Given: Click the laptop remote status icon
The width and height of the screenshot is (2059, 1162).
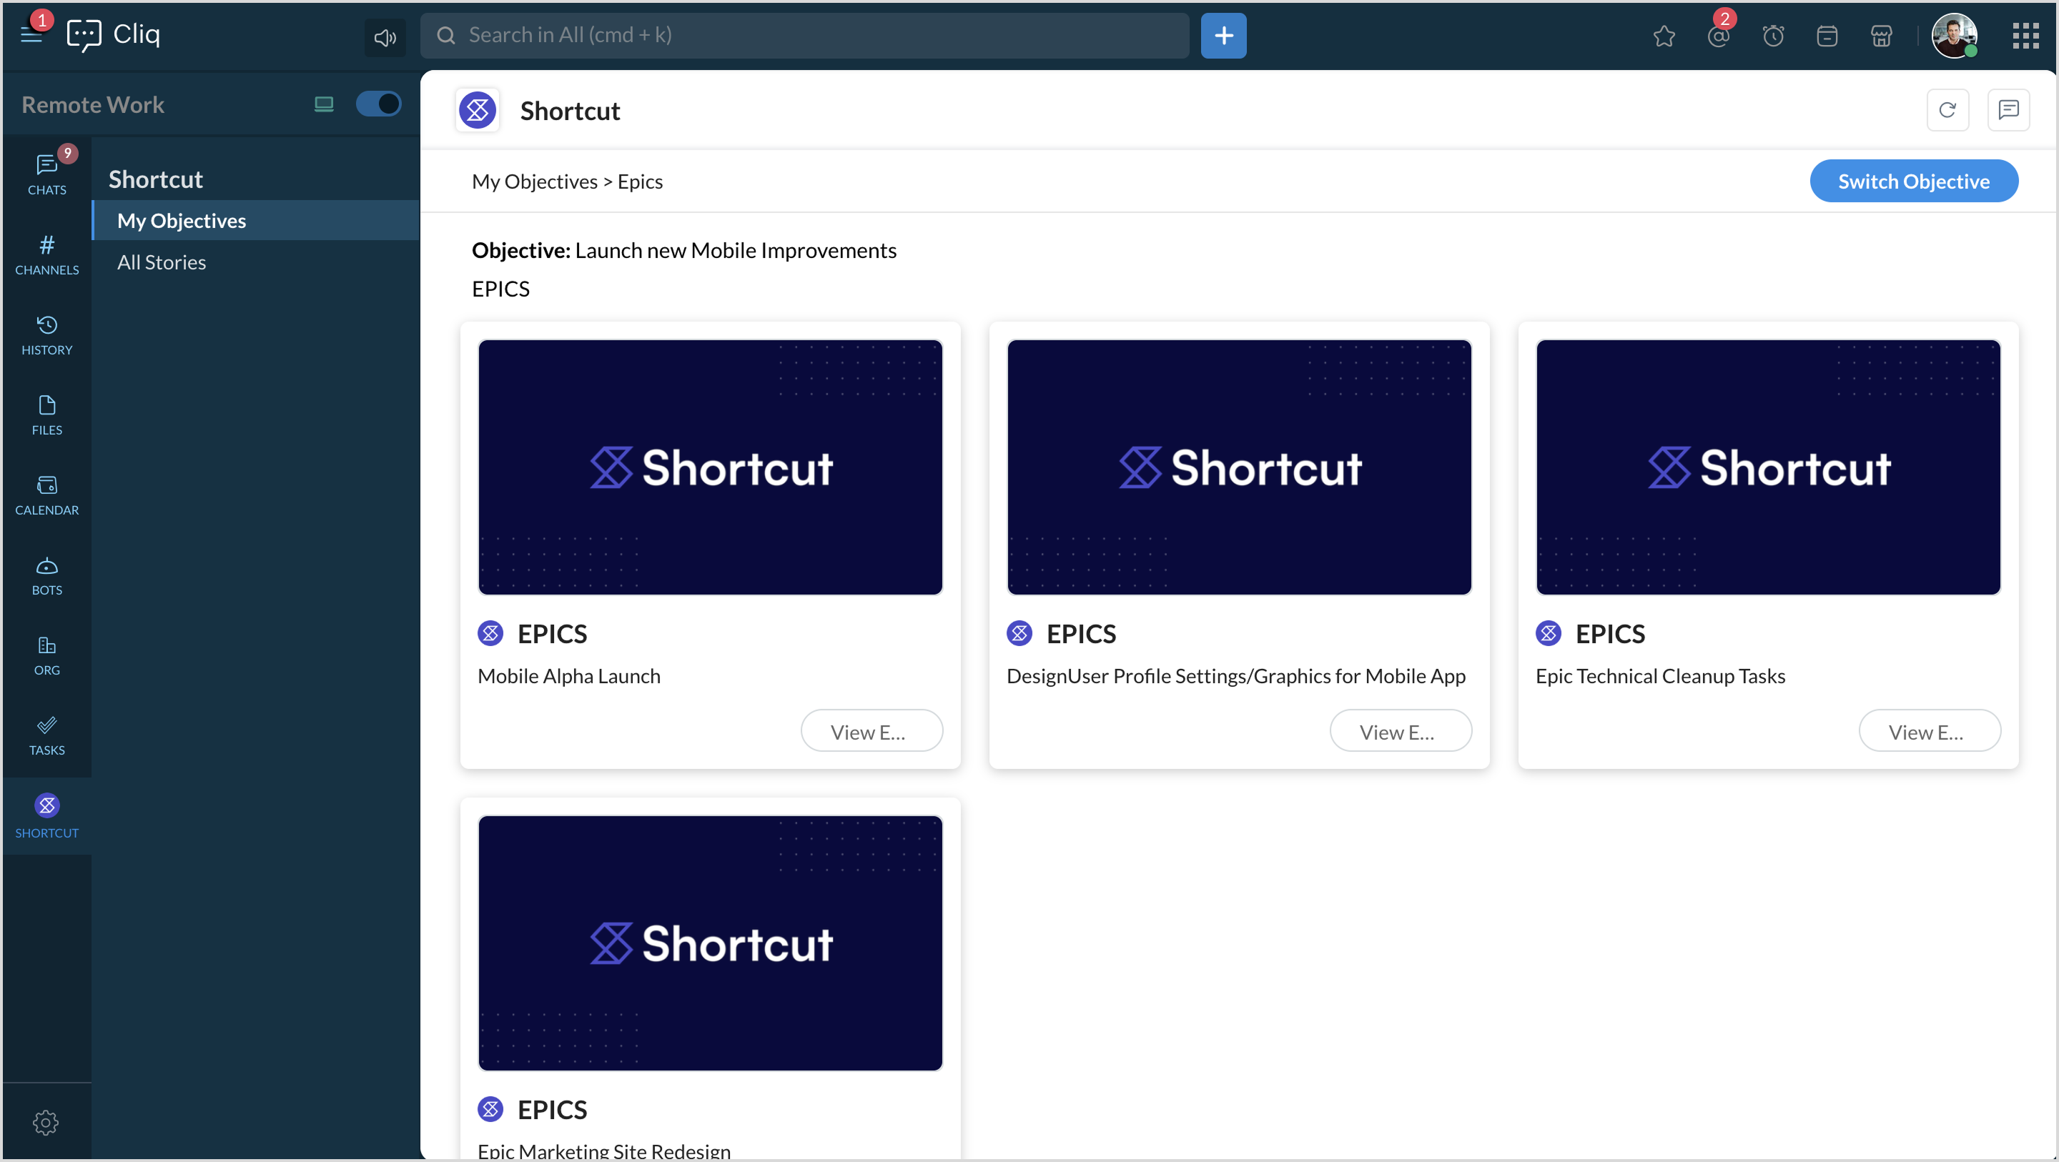Looking at the screenshot, I should point(324,104).
